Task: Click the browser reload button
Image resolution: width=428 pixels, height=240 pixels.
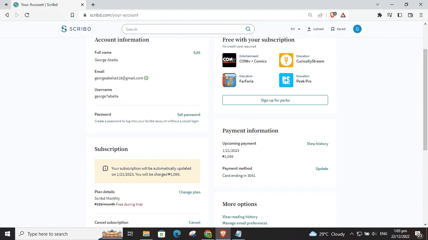Action: tap(27, 15)
